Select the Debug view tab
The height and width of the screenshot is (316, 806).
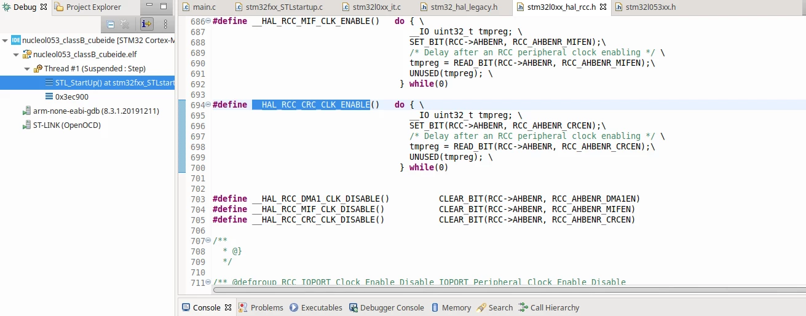click(25, 7)
